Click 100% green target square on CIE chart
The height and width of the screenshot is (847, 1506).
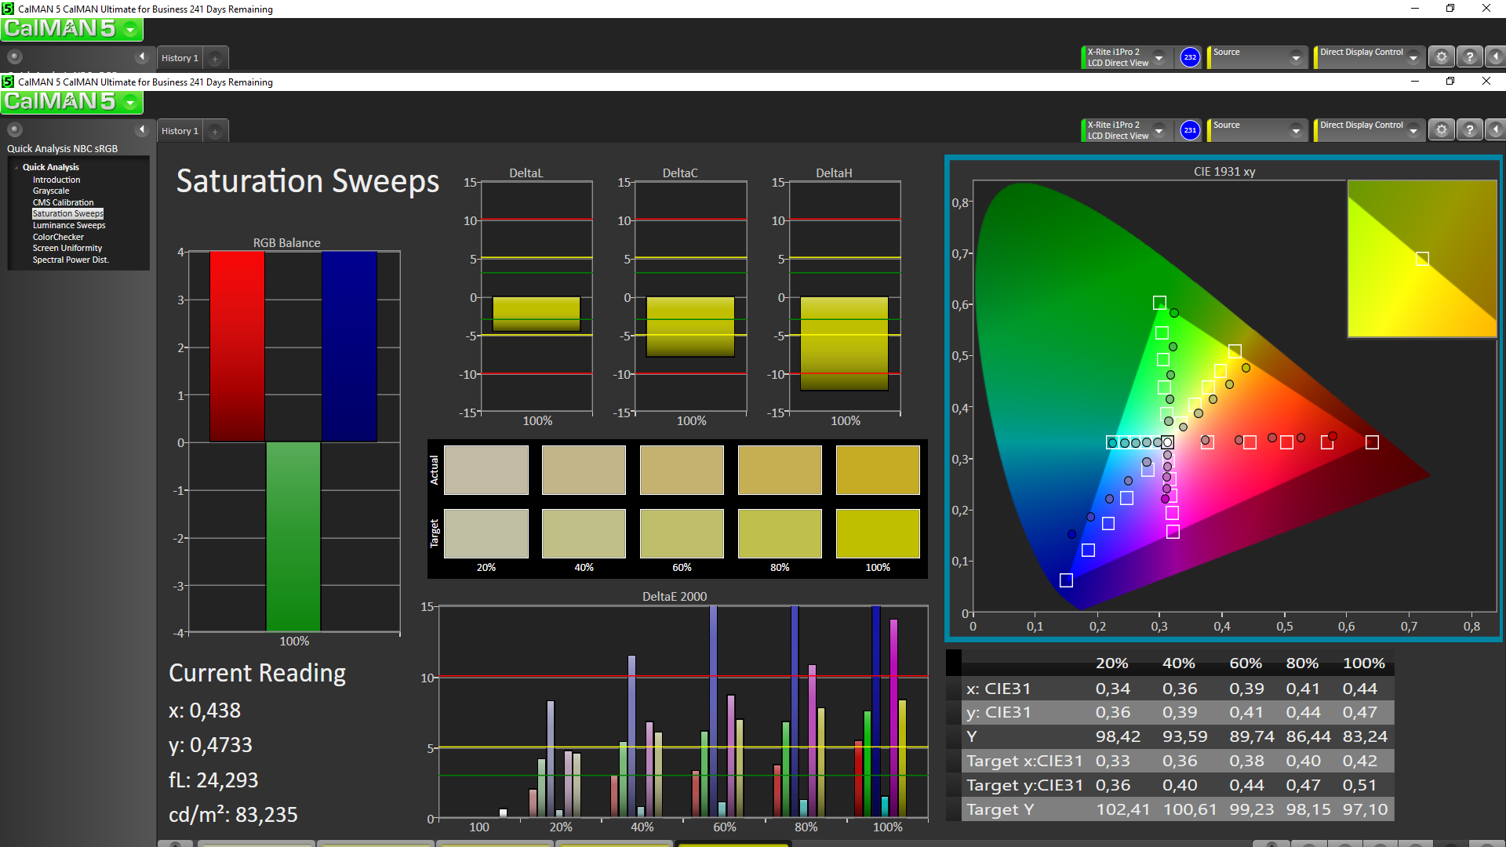click(1159, 303)
